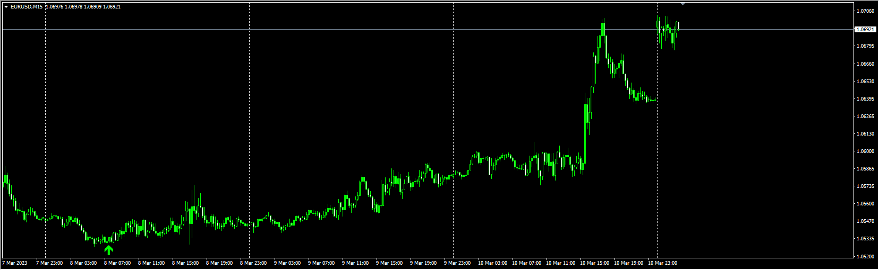Image resolution: width=879 pixels, height=270 pixels.
Task: Click the 10 Mar 23:00 time label
Action: [662, 263]
